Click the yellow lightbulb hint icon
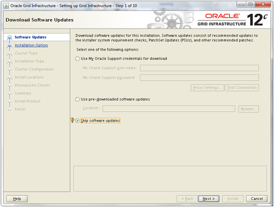Screen dimensions: 274x207 click(x=72, y=120)
